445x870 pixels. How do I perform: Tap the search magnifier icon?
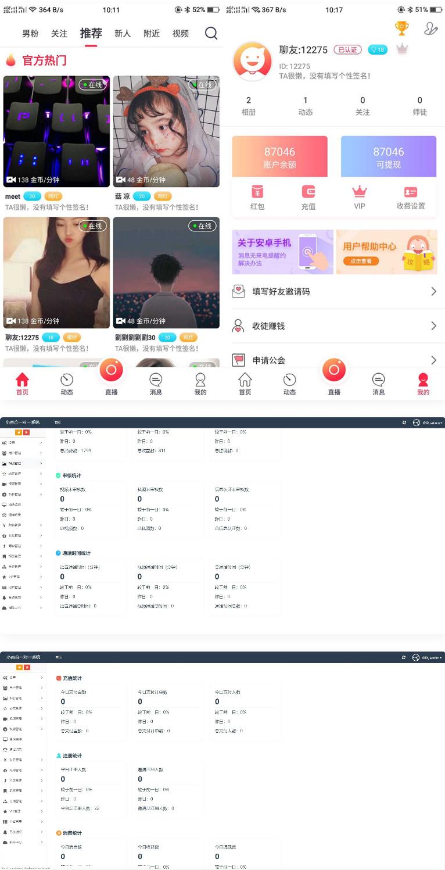click(x=211, y=34)
